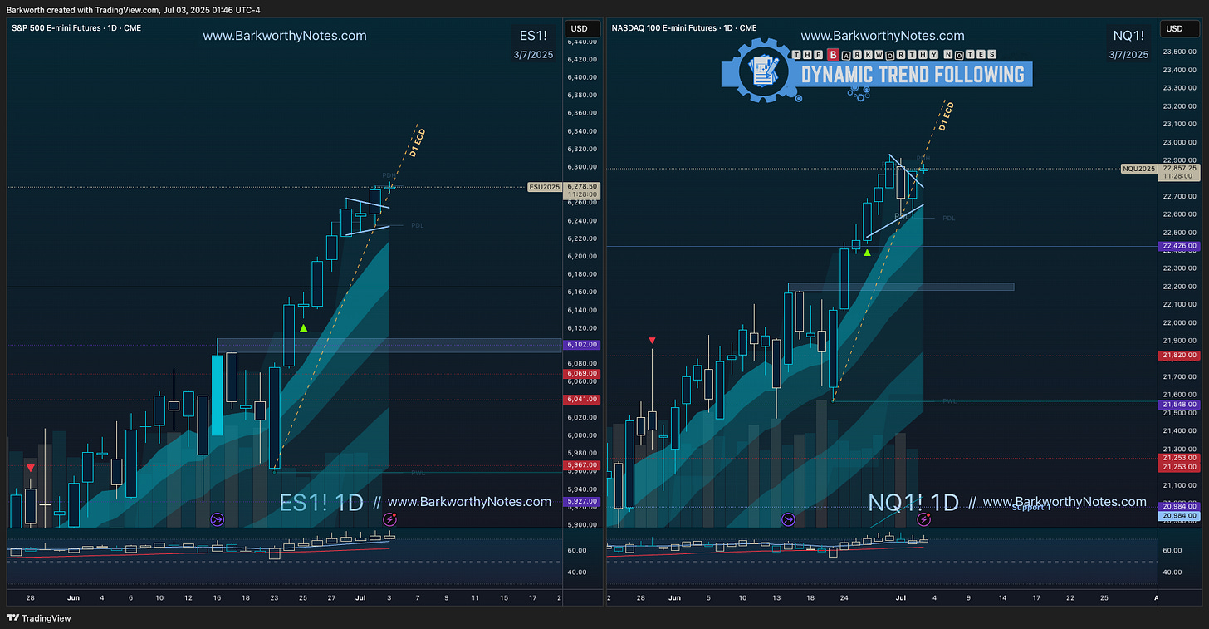Click the 60.00 level on ES indicator pane
The width and height of the screenshot is (1209, 629).
(577, 550)
